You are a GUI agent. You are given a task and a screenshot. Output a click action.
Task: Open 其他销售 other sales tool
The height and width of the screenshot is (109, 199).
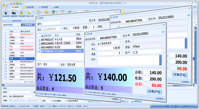[x=22, y=14]
